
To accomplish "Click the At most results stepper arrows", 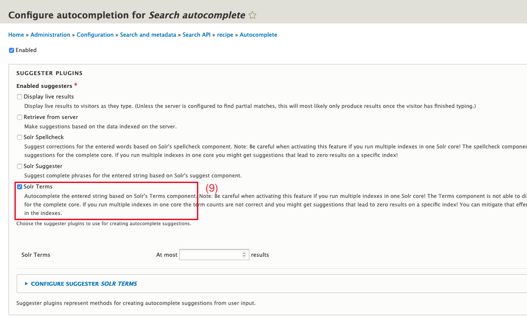I will point(244,255).
